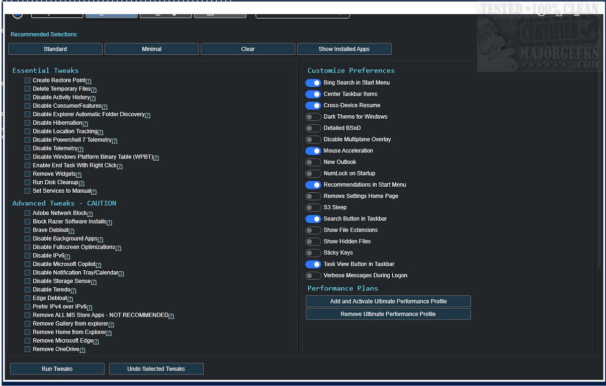Open help link for Remove Gallery from explorer
The image size is (606, 386).
(111, 325)
